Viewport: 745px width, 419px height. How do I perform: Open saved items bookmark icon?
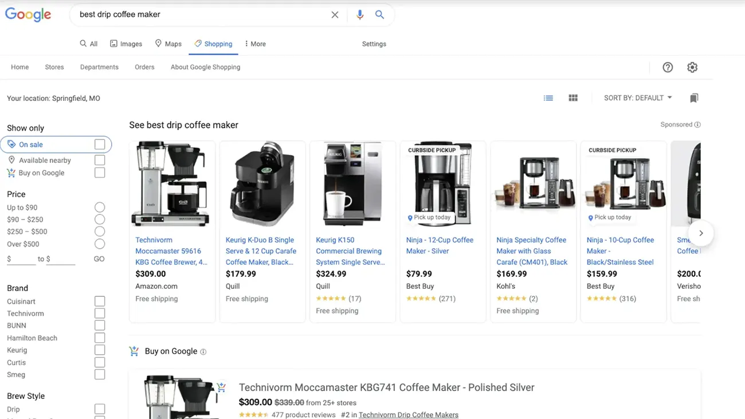(x=694, y=98)
